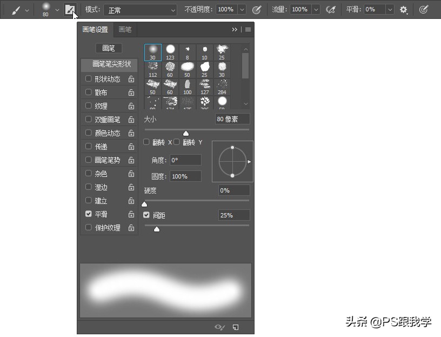Viewport: 441px width, 337px height.
Task: Enable pressure controls opacity icon
Action: click(257, 9)
